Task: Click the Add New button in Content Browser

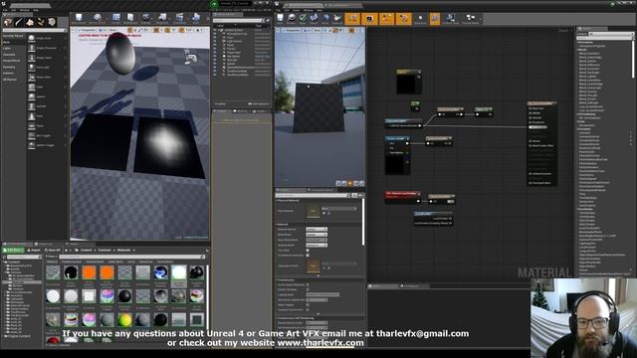Action: [x=13, y=250]
